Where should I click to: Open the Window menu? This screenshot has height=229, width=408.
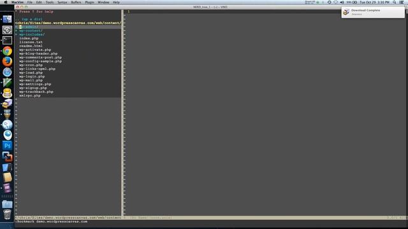tap(103, 2)
